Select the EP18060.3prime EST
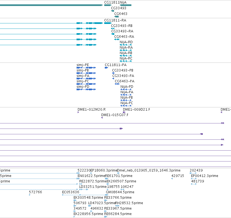The width and height of the screenshot is (231, 218). point(91,173)
